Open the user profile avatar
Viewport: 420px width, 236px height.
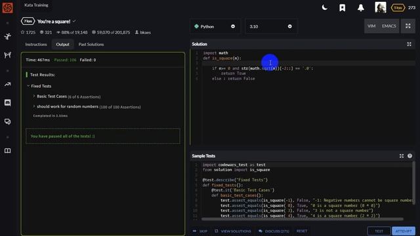(381, 7)
